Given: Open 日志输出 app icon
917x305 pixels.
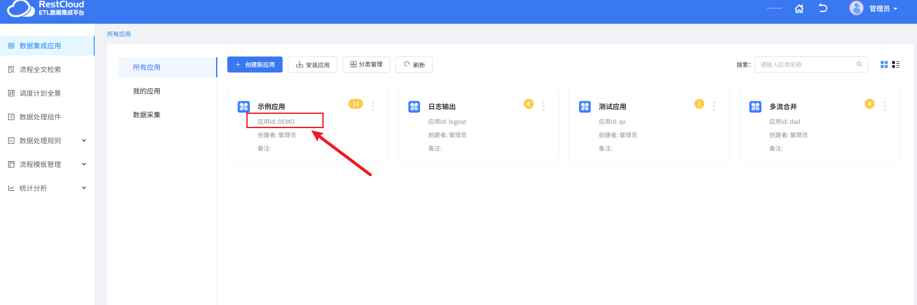Looking at the screenshot, I should pyautogui.click(x=414, y=107).
